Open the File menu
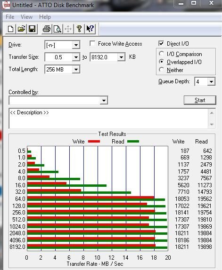 click(10, 17)
